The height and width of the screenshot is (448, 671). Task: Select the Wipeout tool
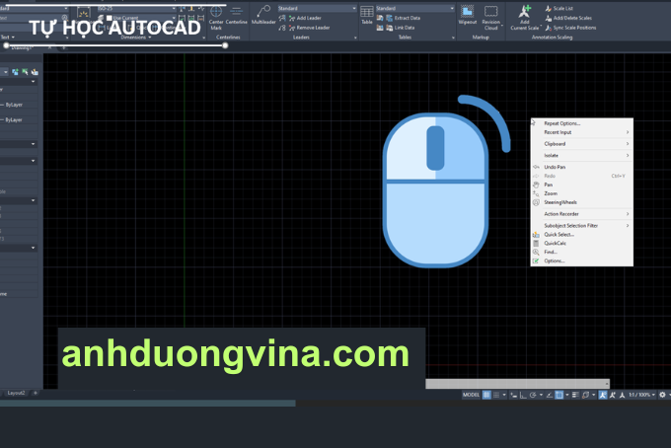point(468,14)
